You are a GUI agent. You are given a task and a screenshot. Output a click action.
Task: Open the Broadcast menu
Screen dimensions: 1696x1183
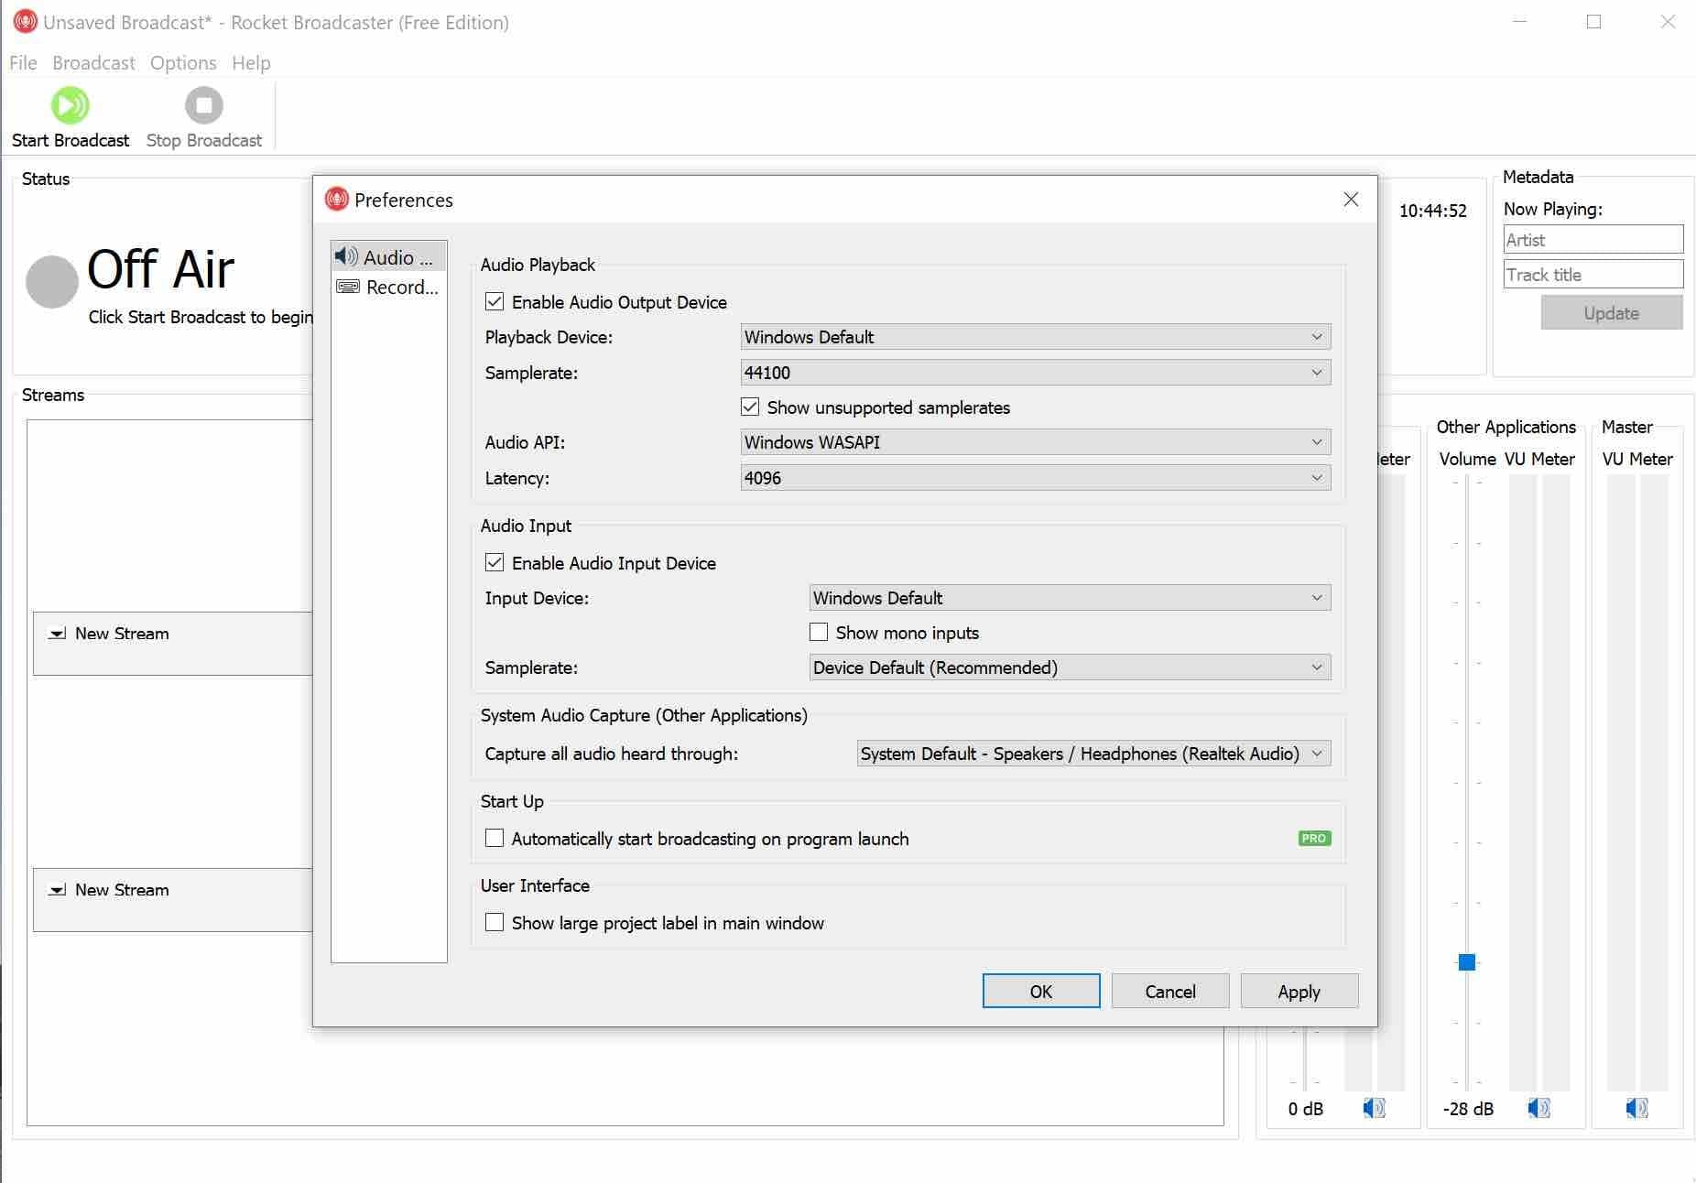tap(92, 62)
